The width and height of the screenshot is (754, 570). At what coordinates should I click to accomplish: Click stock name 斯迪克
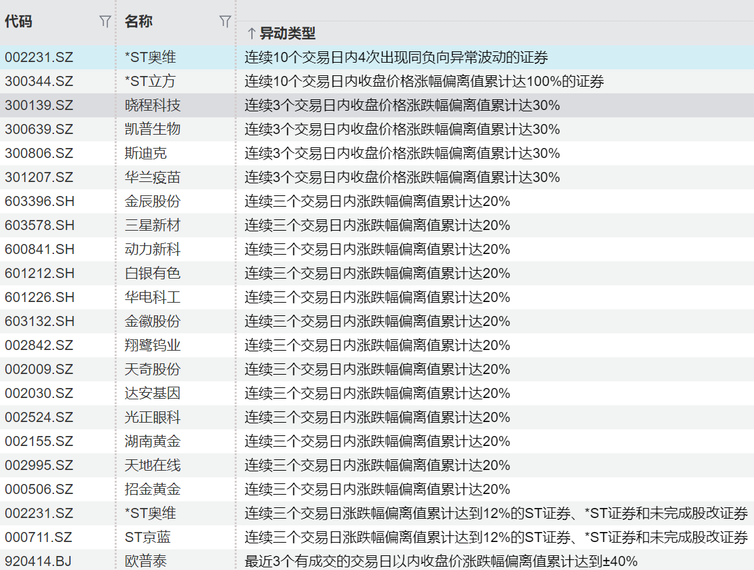point(146,153)
